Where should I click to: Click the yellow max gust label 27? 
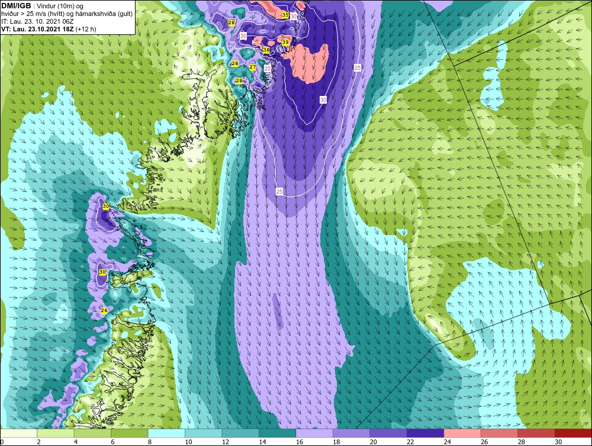coord(253,67)
